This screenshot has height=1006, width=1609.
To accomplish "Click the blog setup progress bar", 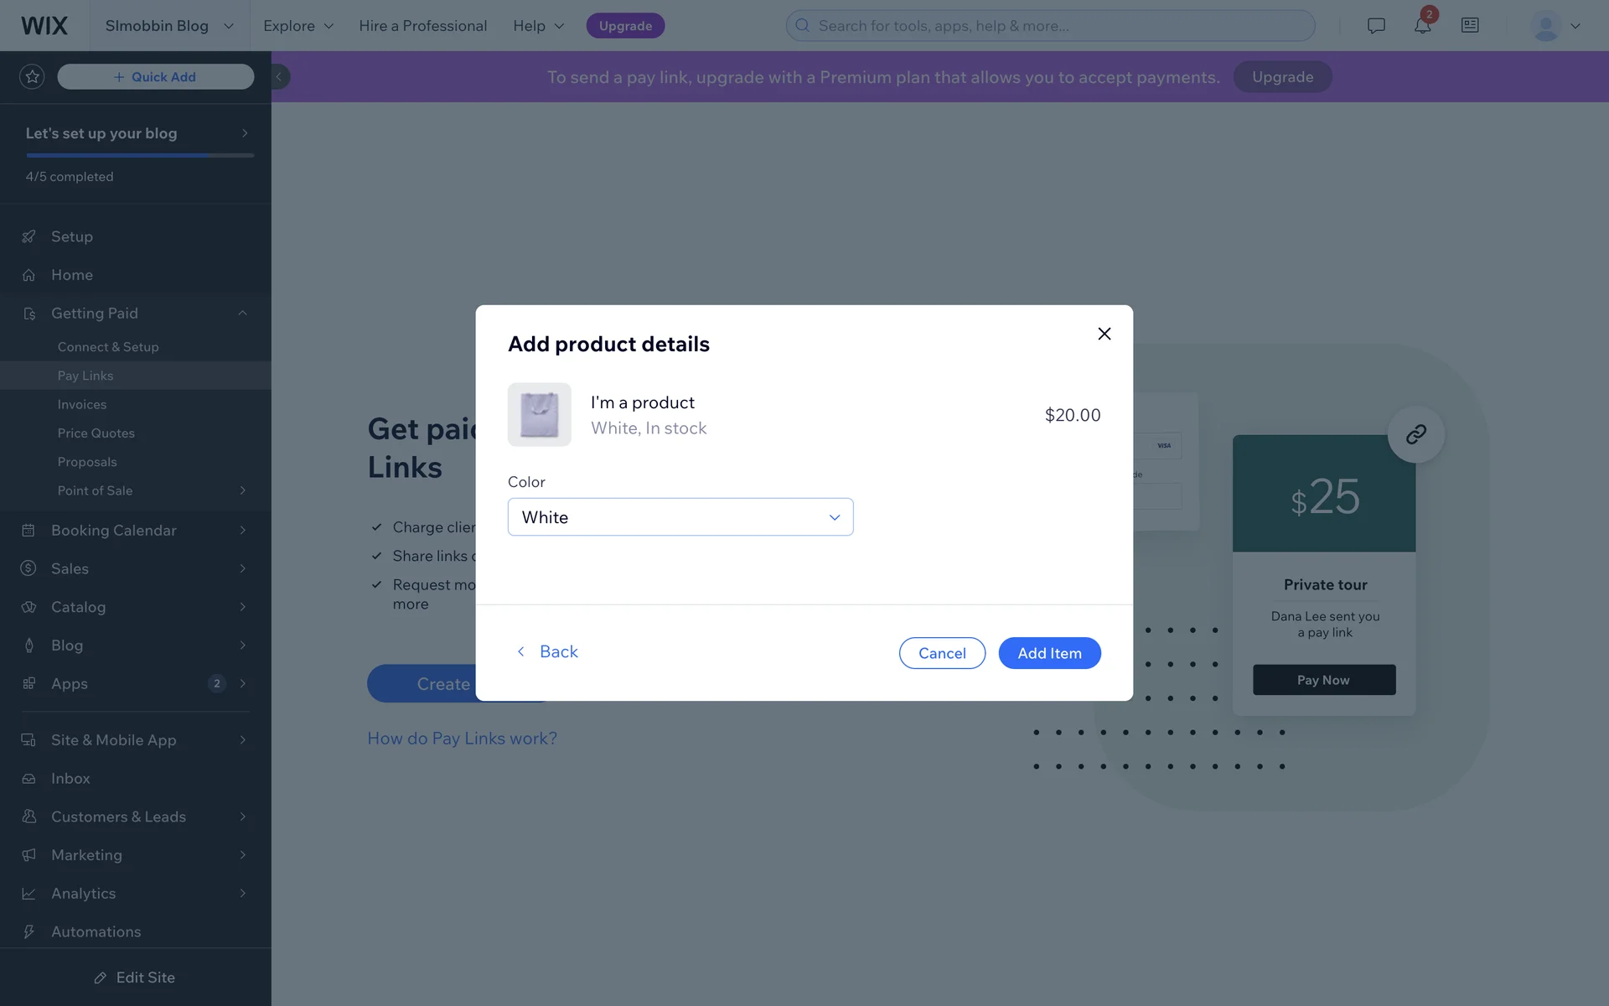I will (x=140, y=155).
